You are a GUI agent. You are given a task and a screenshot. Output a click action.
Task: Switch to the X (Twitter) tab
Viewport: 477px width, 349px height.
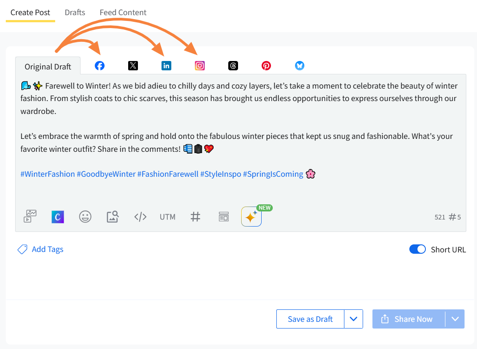133,66
